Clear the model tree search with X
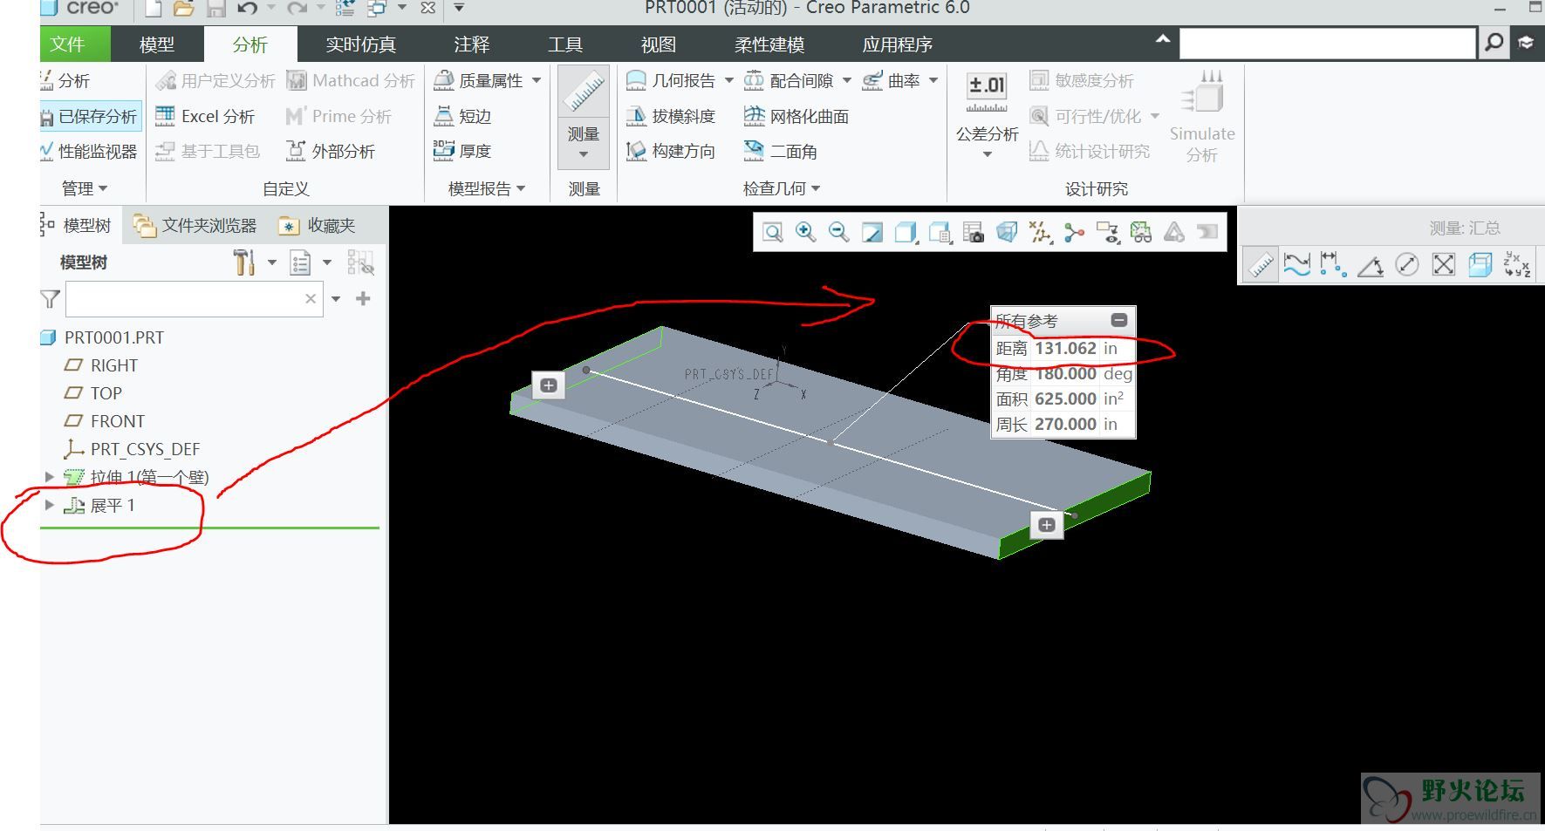The image size is (1545, 831). click(x=311, y=298)
